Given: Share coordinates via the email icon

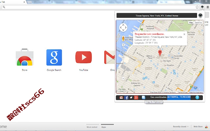Looking at the screenshot, I should tap(121, 98).
